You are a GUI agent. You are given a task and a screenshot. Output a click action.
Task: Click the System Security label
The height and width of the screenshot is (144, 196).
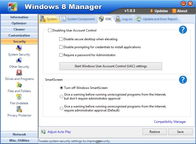(x=19, y=55)
